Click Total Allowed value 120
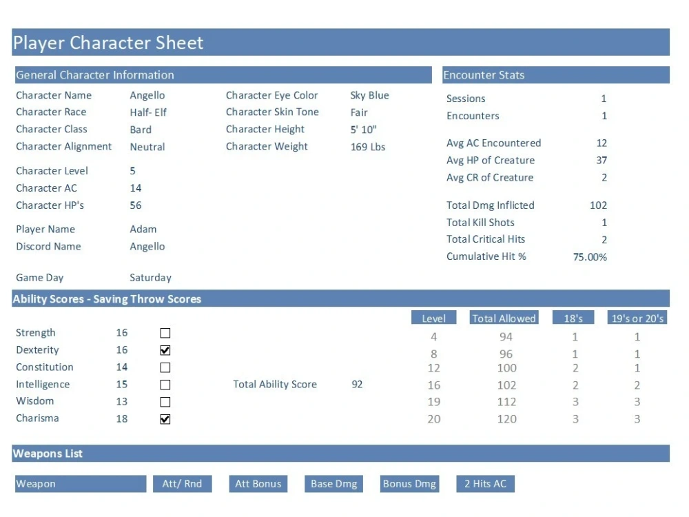Screen dimensions: 689x517 tap(506, 419)
